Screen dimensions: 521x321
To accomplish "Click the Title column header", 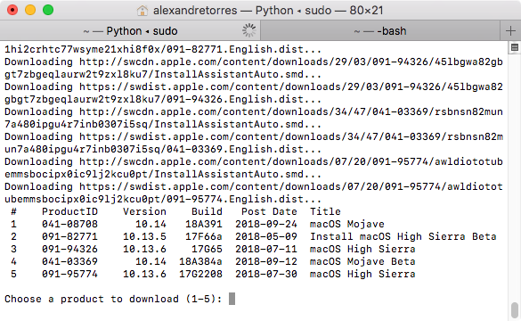I will (325, 211).
